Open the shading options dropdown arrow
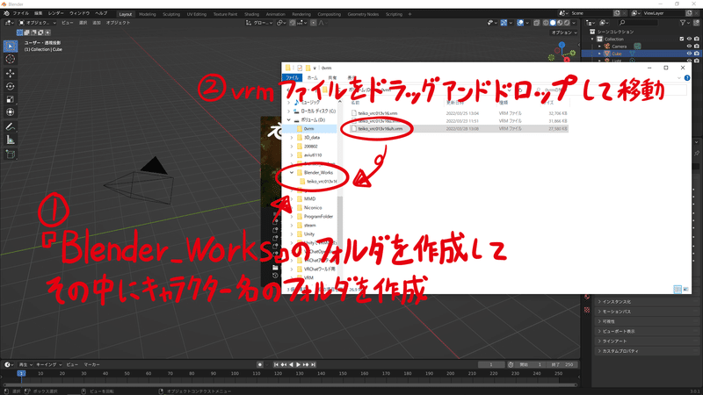703x395 pixels. 575,23
